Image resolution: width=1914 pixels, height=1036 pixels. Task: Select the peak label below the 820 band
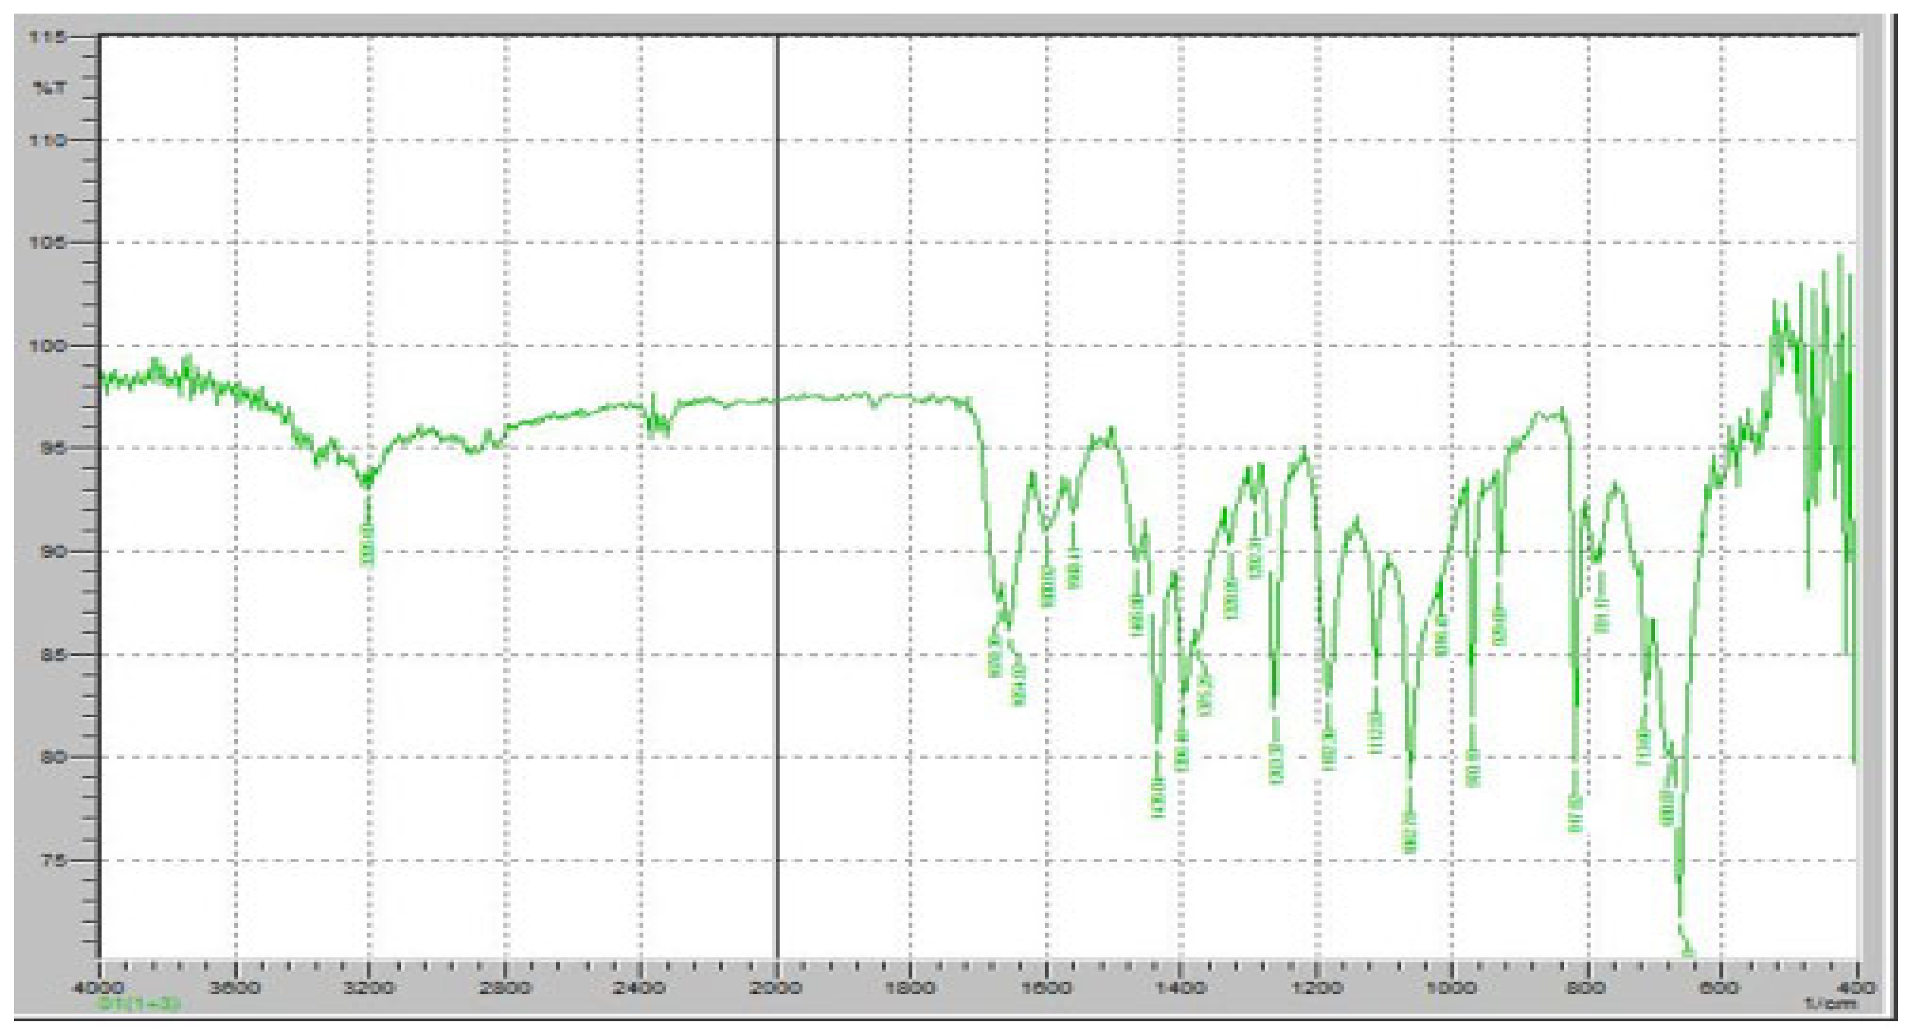[1575, 813]
